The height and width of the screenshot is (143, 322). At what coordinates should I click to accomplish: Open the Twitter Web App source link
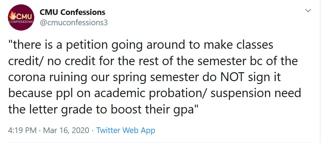tap(126, 130)
